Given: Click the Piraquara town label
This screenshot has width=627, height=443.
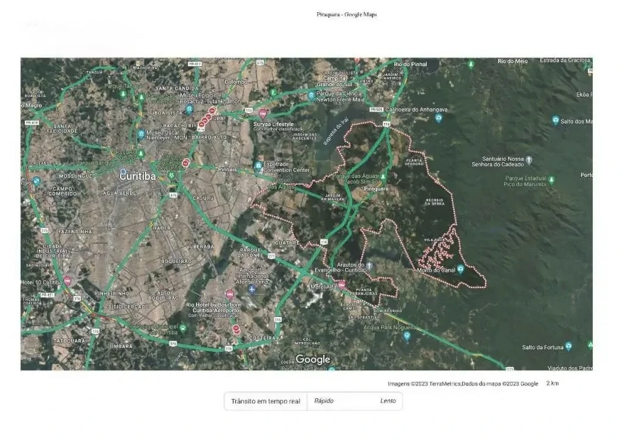Looking at the screenshot, I should pos(377,188).
